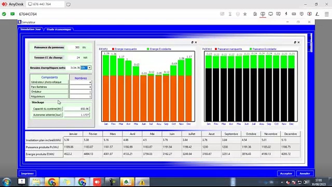Click the AnyDesk logo in the title bar

pos(4,4)
